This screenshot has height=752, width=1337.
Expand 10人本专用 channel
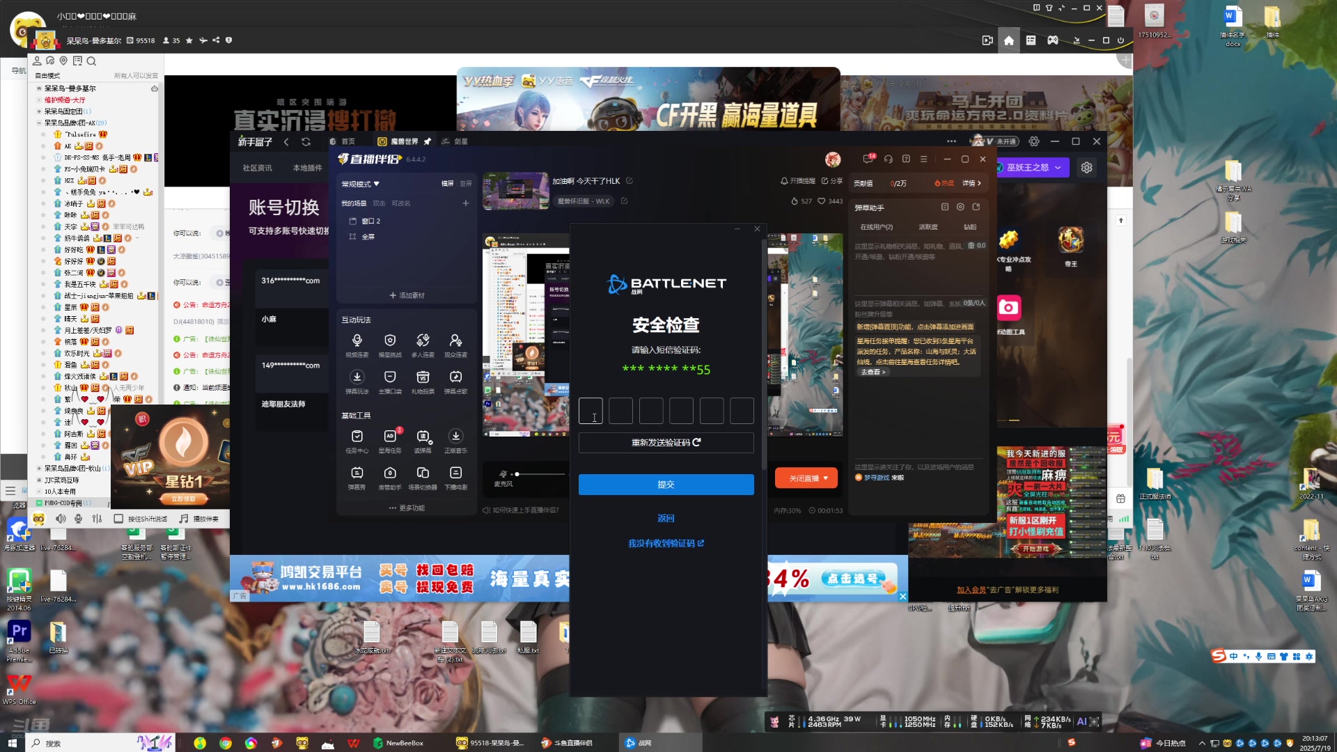click(39, 492)
